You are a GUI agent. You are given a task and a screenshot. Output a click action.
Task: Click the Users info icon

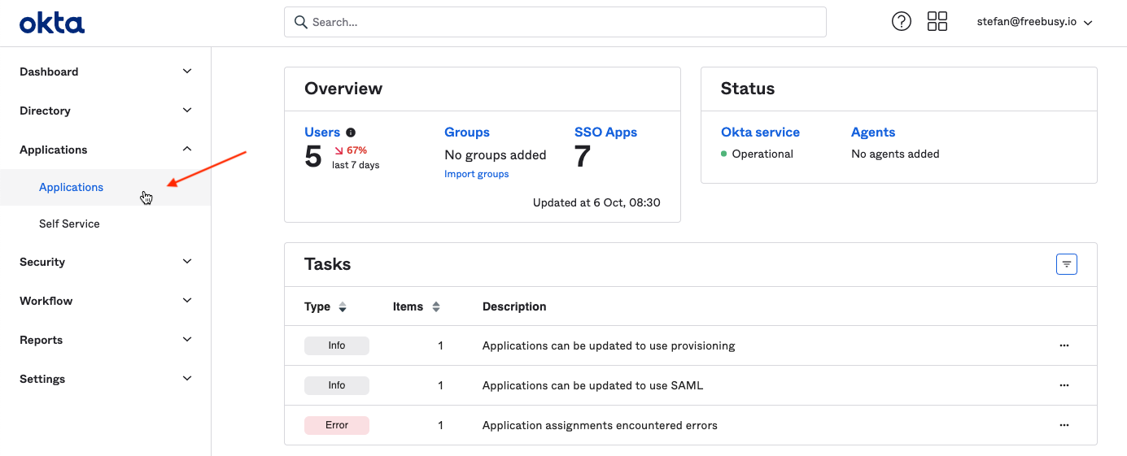(351, 132)
